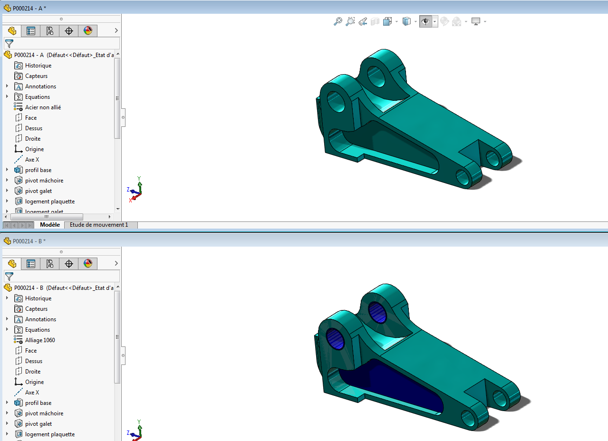Open the Hide/Show Items dropdown arrow
This screenshot has width=608, height=441.
435,22
